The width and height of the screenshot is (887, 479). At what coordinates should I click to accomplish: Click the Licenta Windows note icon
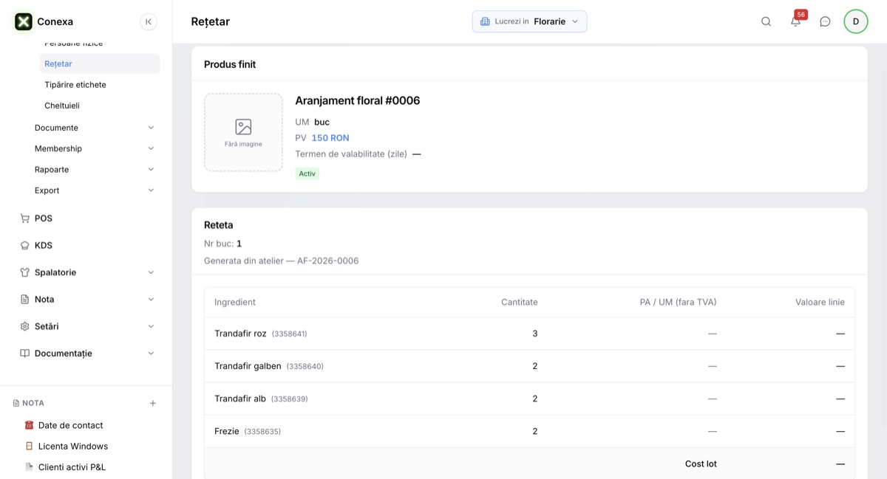(29, 447)
